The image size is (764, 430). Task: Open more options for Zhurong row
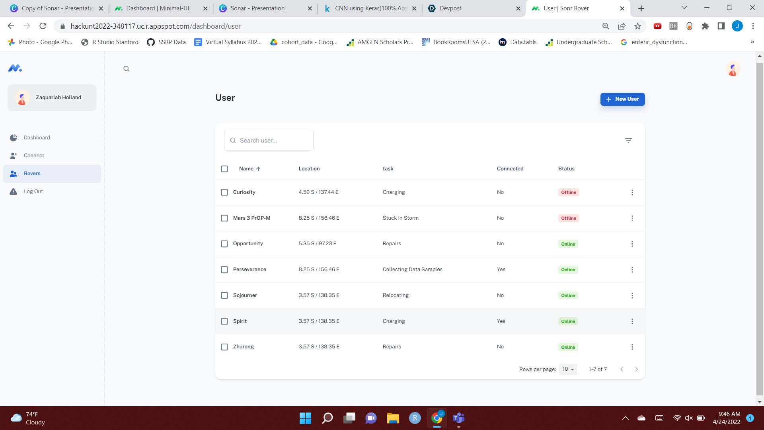[x=632, y=347]
